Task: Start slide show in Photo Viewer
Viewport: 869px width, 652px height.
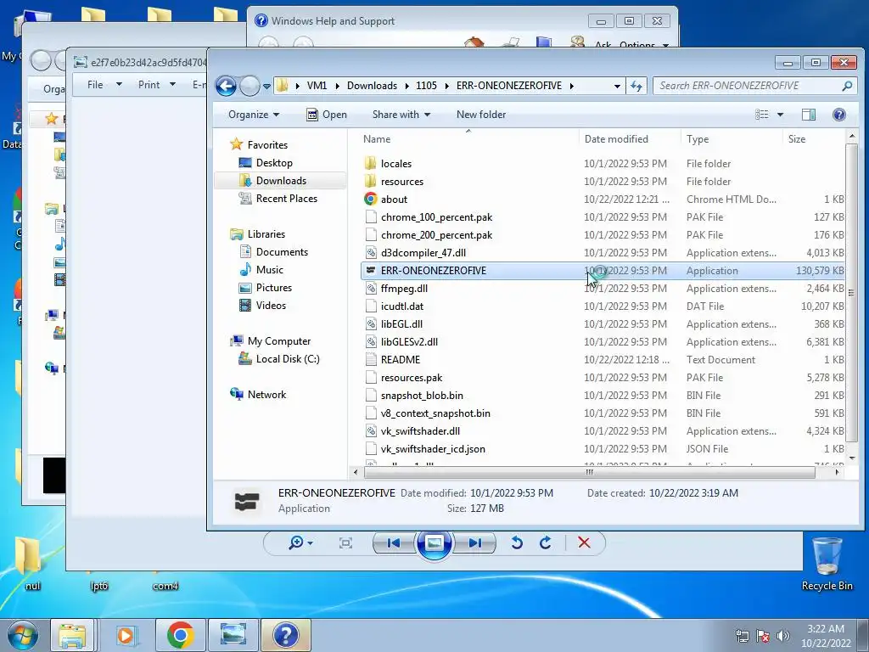Action: [x=434, y=542]
